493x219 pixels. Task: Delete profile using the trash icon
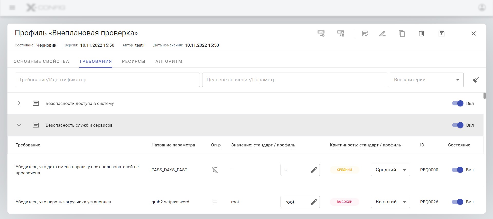[x=422, y=34]
